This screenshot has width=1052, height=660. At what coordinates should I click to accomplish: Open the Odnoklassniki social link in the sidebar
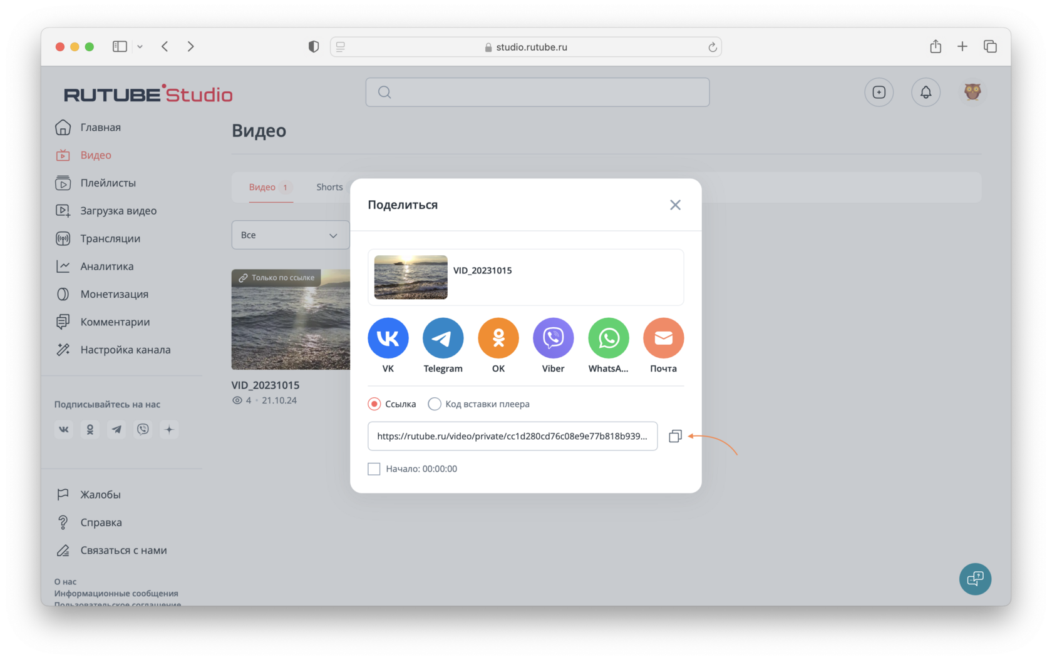point(90,429)
